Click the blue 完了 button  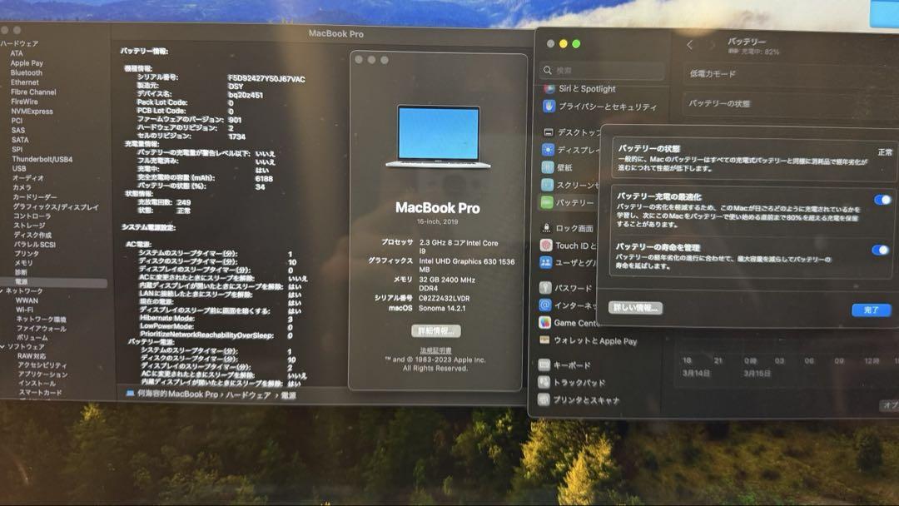[871, 310]
